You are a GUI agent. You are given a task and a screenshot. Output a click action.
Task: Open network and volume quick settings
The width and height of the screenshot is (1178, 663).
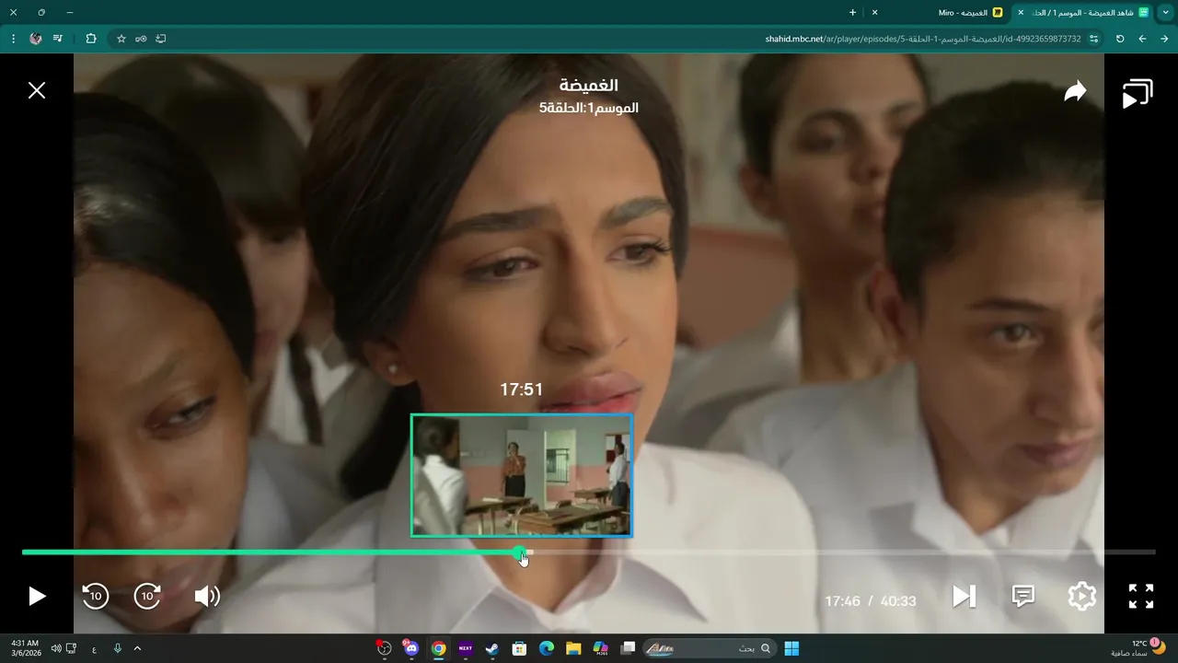[x=64, y=648]
